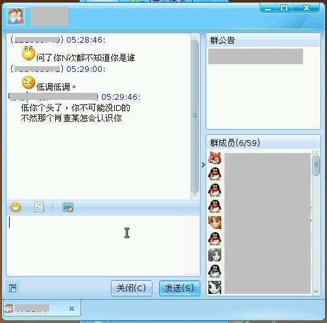Close the group chat tab
This screenshot has height=323, width=327.
(71, 308)
